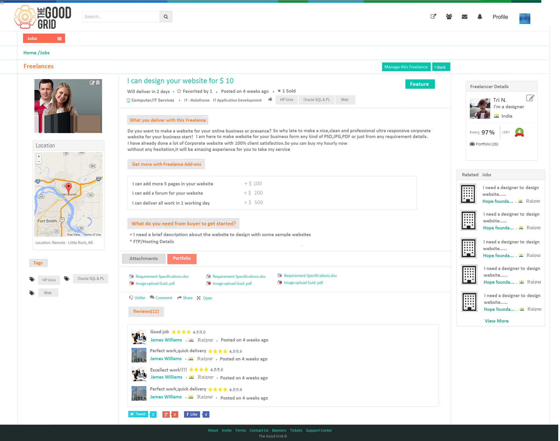Open second Requirement Specifications.doc attachment
The width and height of the screenshot is (560, 441).
pyautogui.click(x=239, y=276)
